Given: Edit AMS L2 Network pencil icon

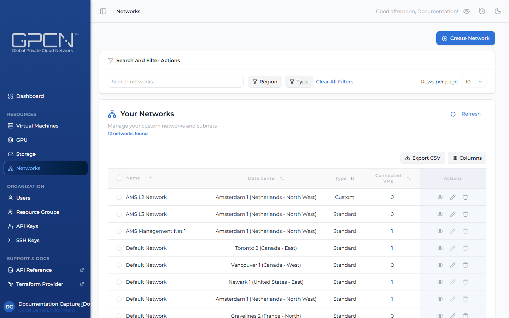Looking at the screenshot, I should [453, 197].
